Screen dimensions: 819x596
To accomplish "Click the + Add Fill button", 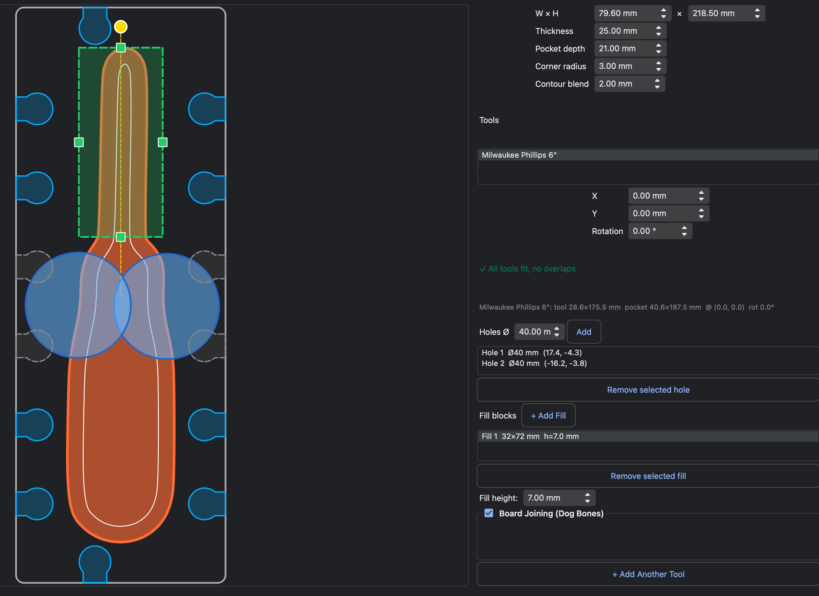I will coord(548,415).
